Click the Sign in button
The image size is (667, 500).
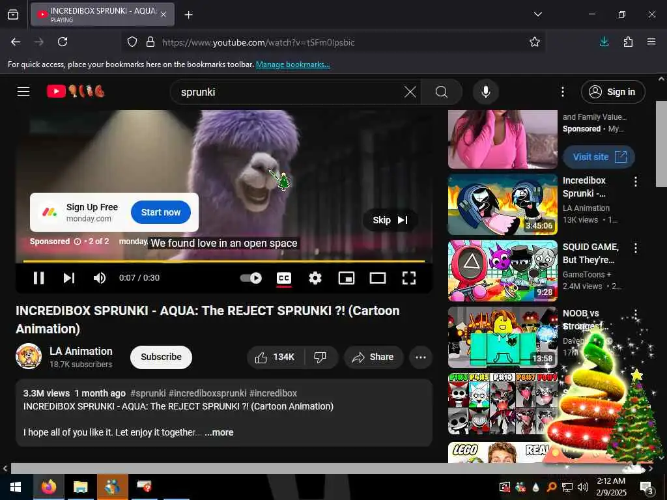[x=613, y=92]
